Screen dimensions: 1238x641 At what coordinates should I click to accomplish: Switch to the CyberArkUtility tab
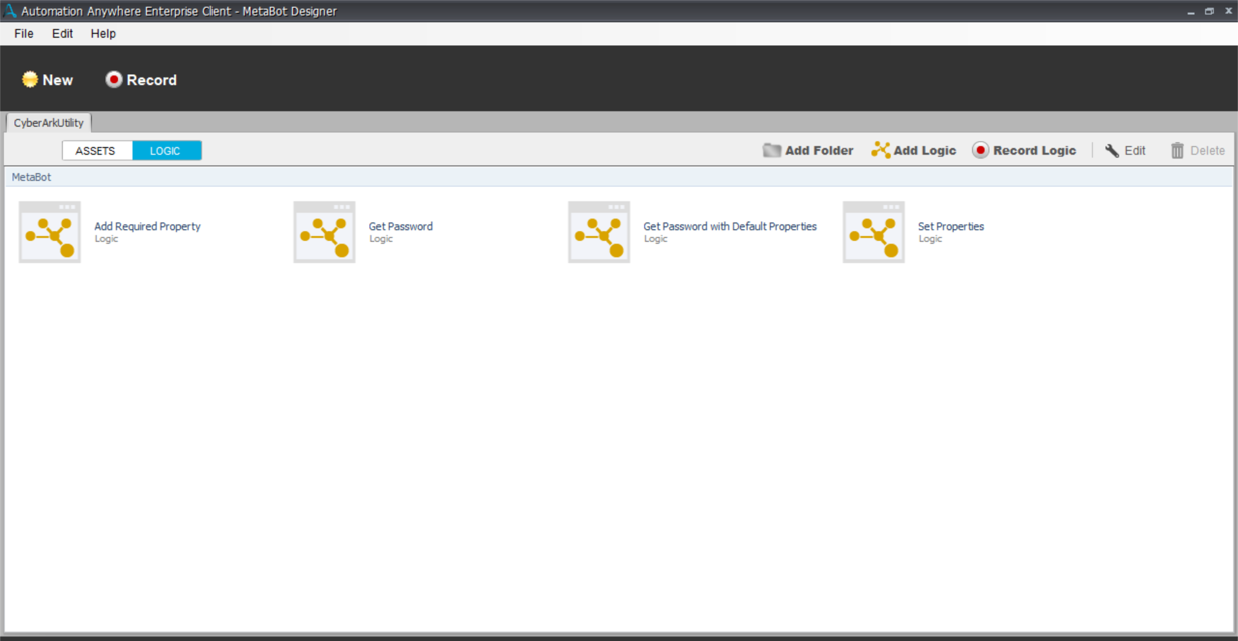tap(49, 123)
